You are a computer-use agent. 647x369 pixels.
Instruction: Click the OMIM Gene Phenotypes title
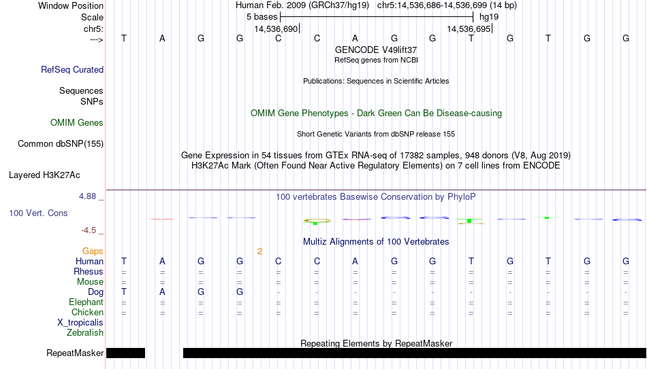(x=376, y=113)
